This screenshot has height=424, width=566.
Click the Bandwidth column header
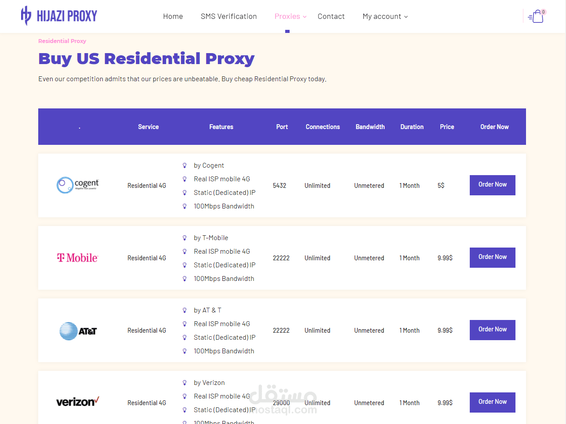(x=370, y=127)
